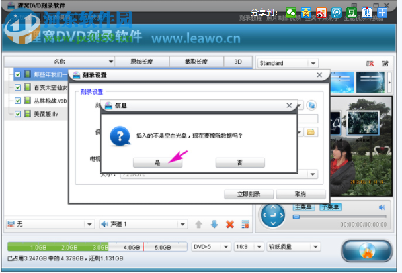Switch to the 主菜单 tab
402x273 pixels.
tap(303, 207)
